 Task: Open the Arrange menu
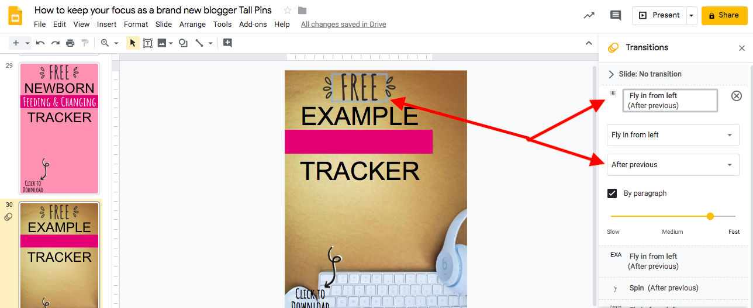pos(192,25)
